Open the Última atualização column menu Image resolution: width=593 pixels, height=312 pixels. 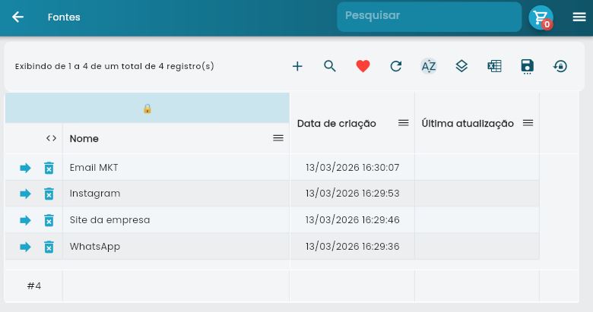coord(528,123)
